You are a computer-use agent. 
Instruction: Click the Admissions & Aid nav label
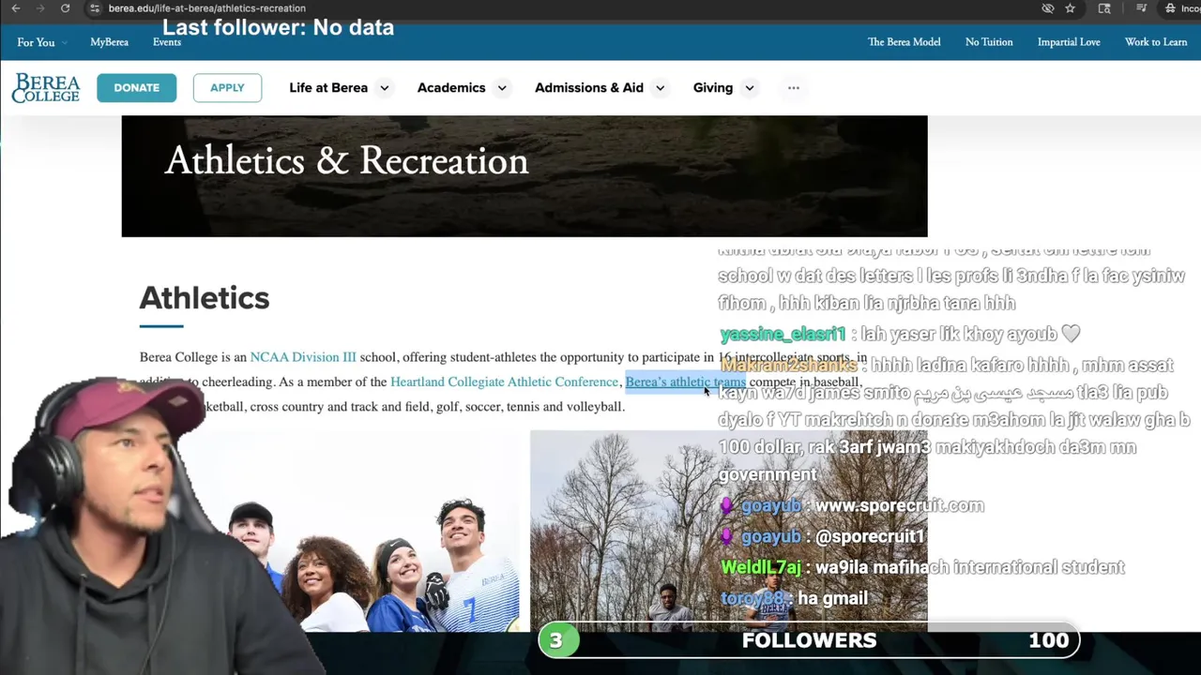[589, 88]
